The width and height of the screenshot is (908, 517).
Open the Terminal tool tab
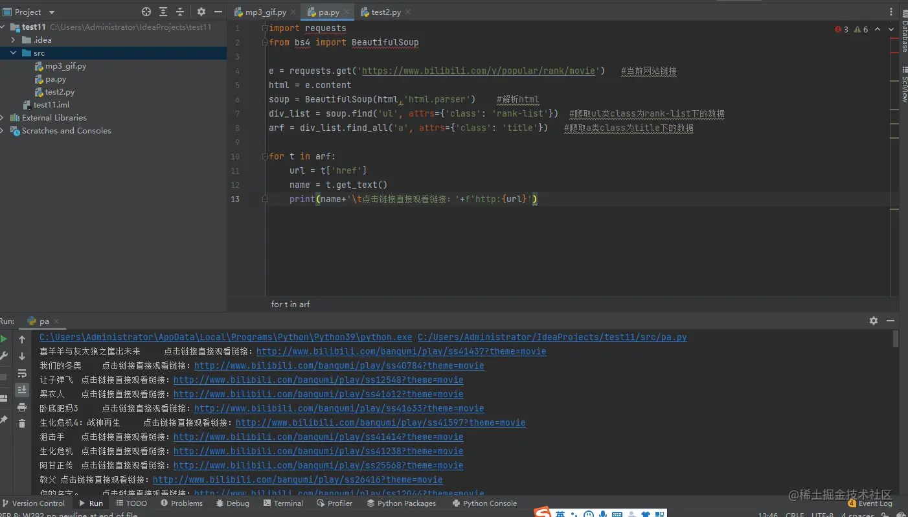click(282, 503)
